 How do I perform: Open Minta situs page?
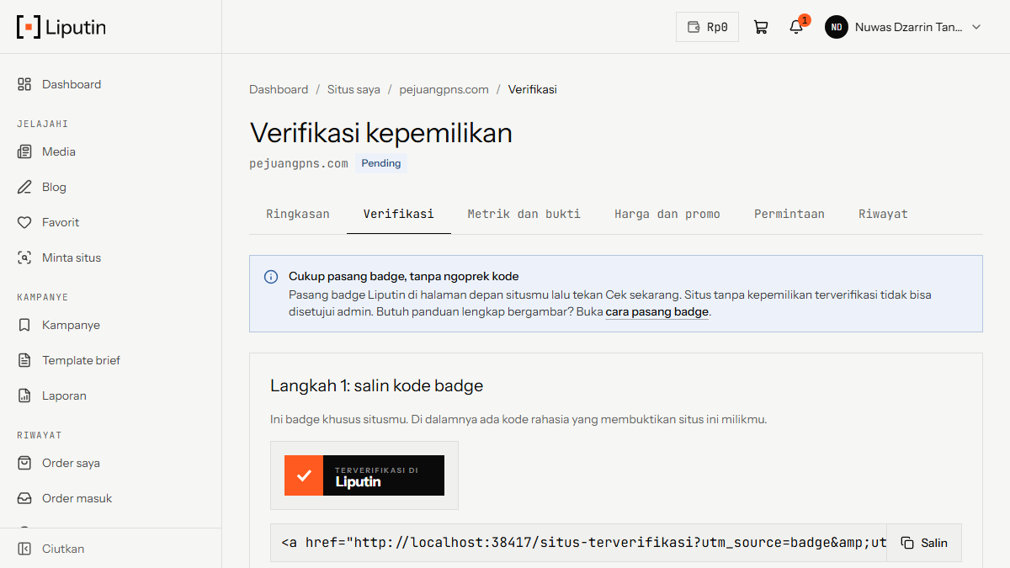pyautogui.click(x=110, y=257)
